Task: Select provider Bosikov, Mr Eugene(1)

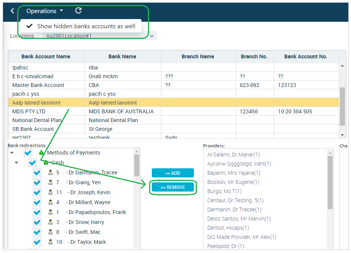Action: click(233, 182)
